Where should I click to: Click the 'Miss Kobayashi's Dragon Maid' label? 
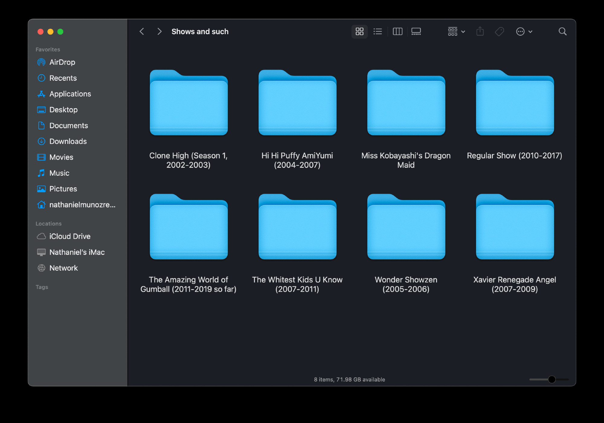[406, 160]
